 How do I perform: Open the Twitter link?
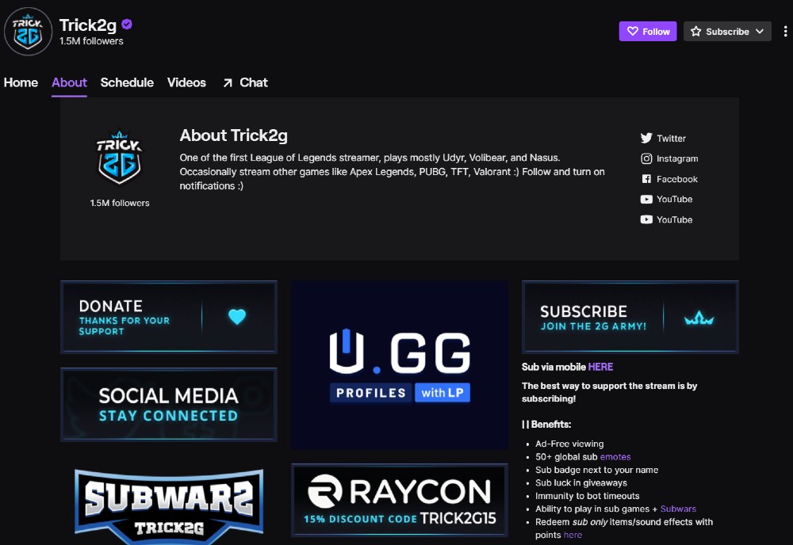pos(671,139)
